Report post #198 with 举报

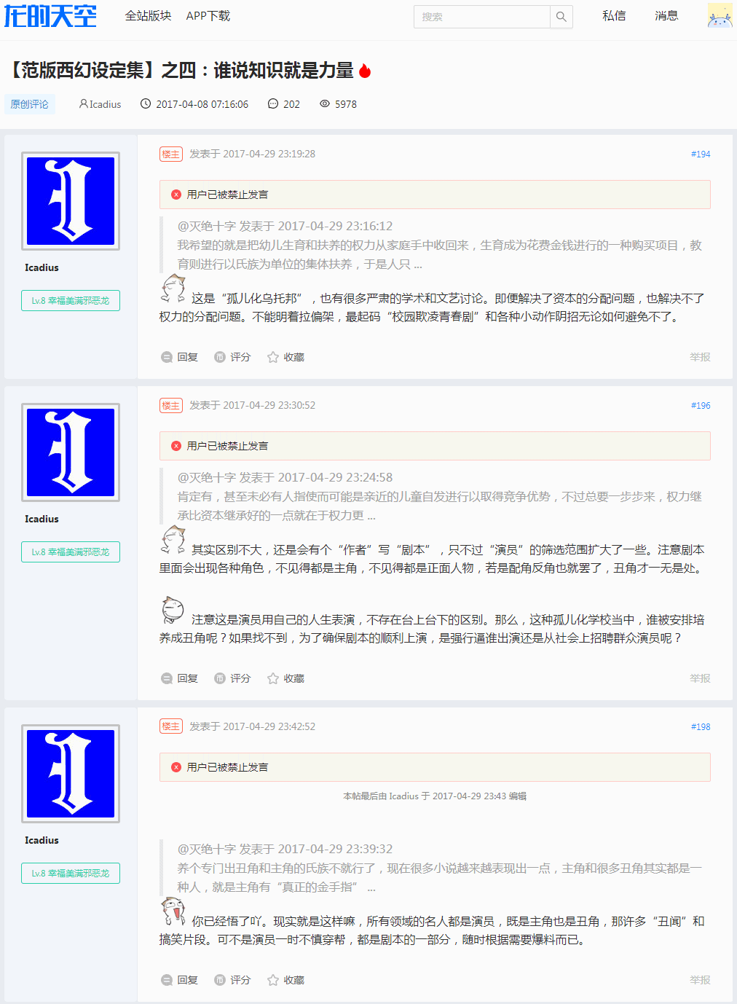(x=700, y=980)
